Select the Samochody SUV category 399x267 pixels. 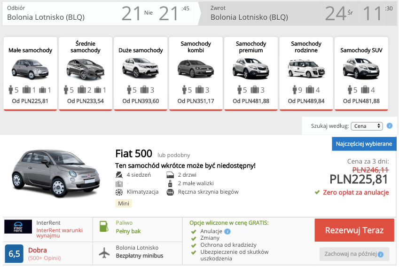tap(361, 74)
